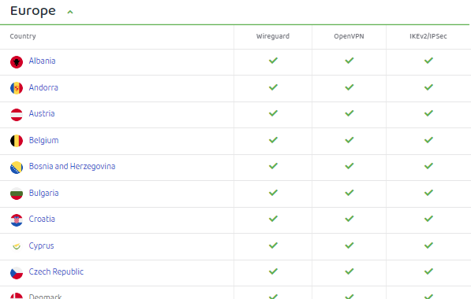The image size is (471, 299).
Task: Click the Belgium flag icon
Action: tap(17, 141)
